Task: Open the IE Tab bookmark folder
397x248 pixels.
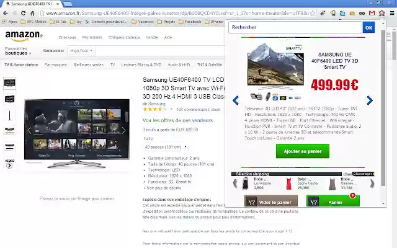Action: 58,22
